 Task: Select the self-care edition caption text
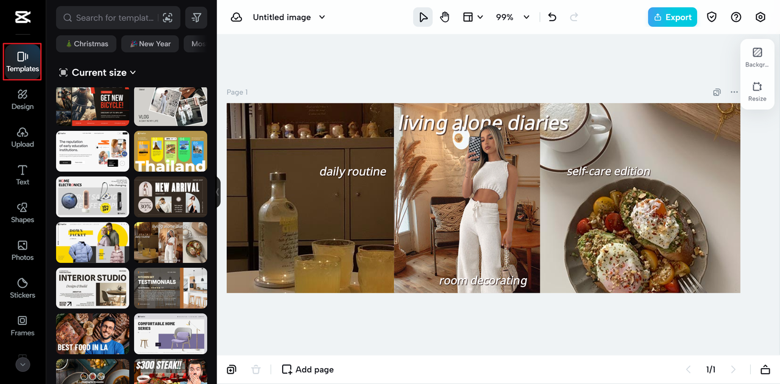pyautogui.click(x=608, y=172)
